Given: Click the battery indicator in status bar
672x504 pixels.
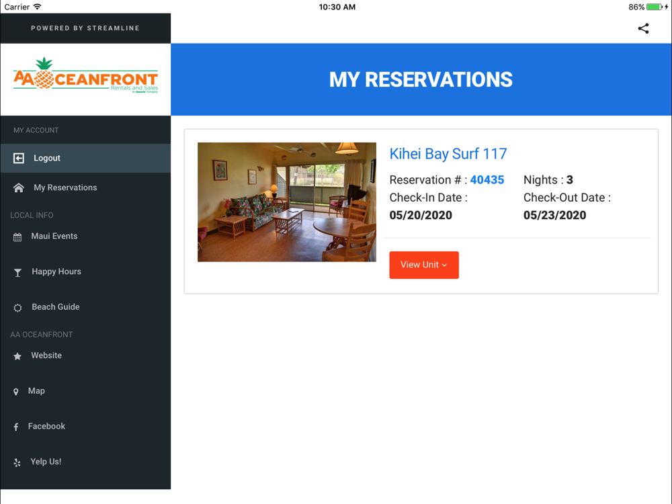Looking at the screenshot, I should [655, 7].
